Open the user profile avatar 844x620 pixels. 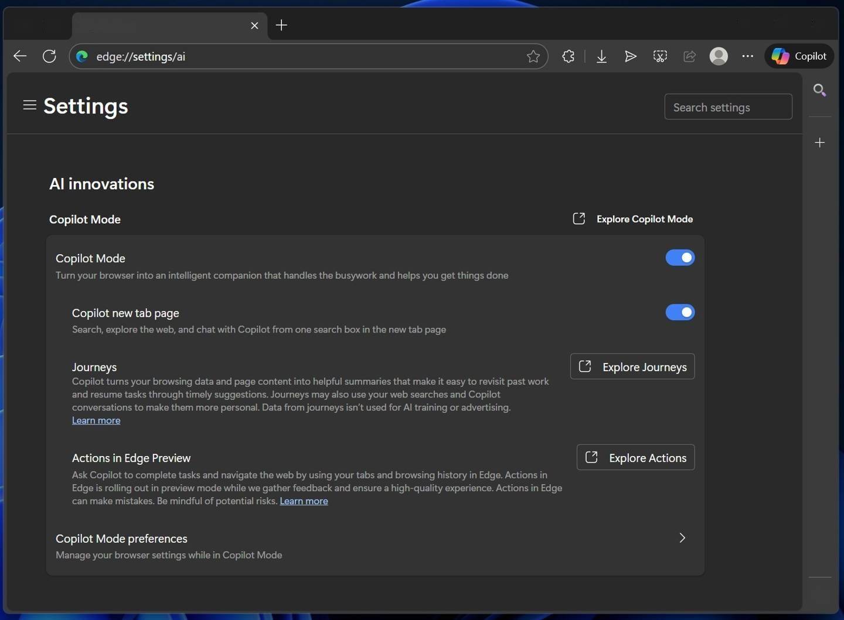click(719, 56)
